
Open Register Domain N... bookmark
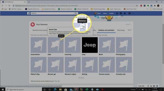pos(32,9)
